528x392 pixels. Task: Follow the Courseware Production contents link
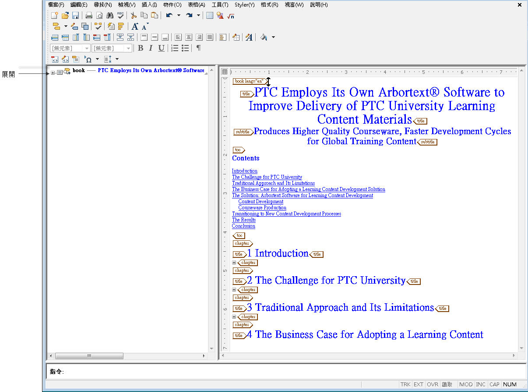[x=262, y=208]
